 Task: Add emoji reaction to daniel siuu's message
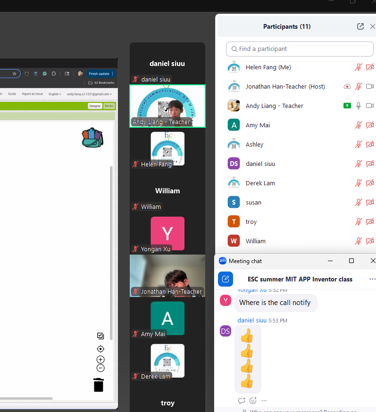tap(253, 401)
